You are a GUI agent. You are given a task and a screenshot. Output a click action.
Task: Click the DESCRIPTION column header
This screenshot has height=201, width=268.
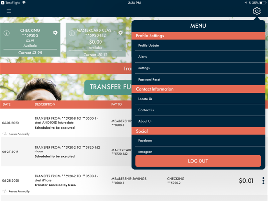click(45, 104)
